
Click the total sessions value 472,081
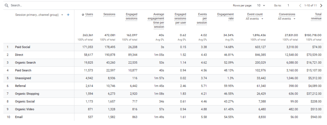click(110, 35)
